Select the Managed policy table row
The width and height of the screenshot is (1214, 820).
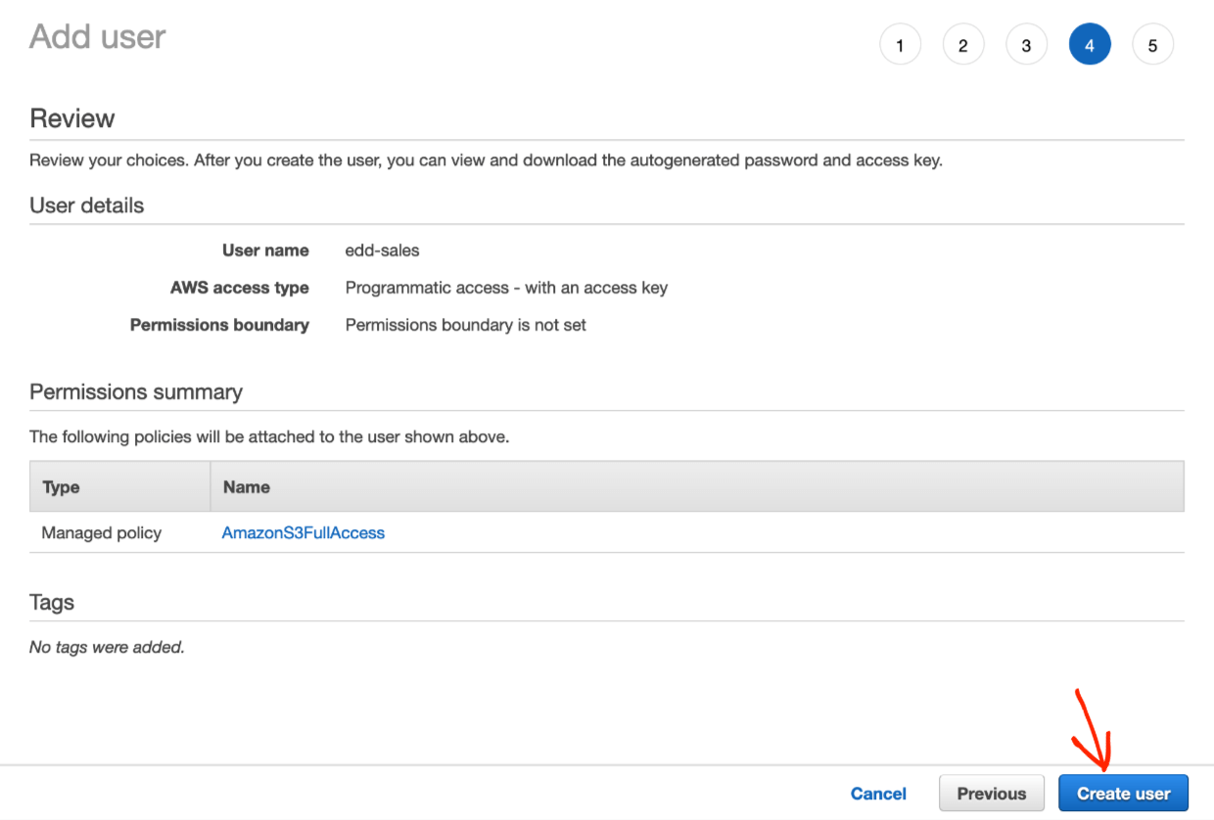(x=101, y=532)
